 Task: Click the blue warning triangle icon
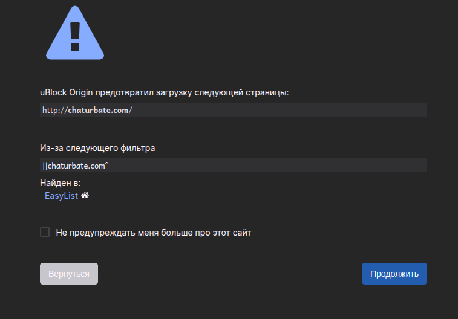(x=75, y=33)
